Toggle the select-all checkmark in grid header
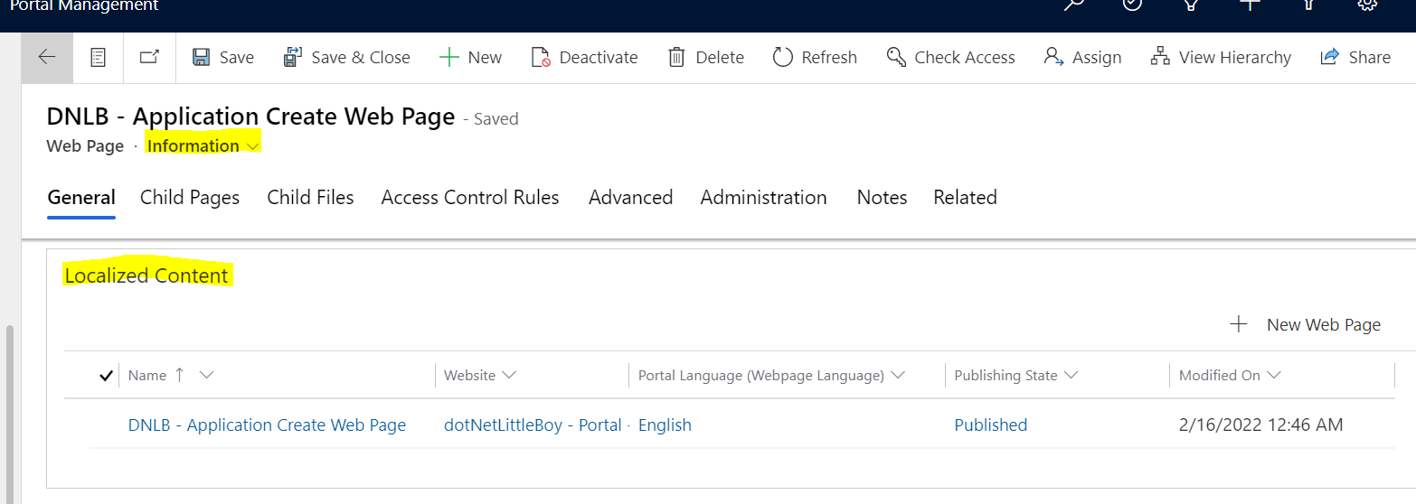The image size is (1416, 504). pos(106,376)
